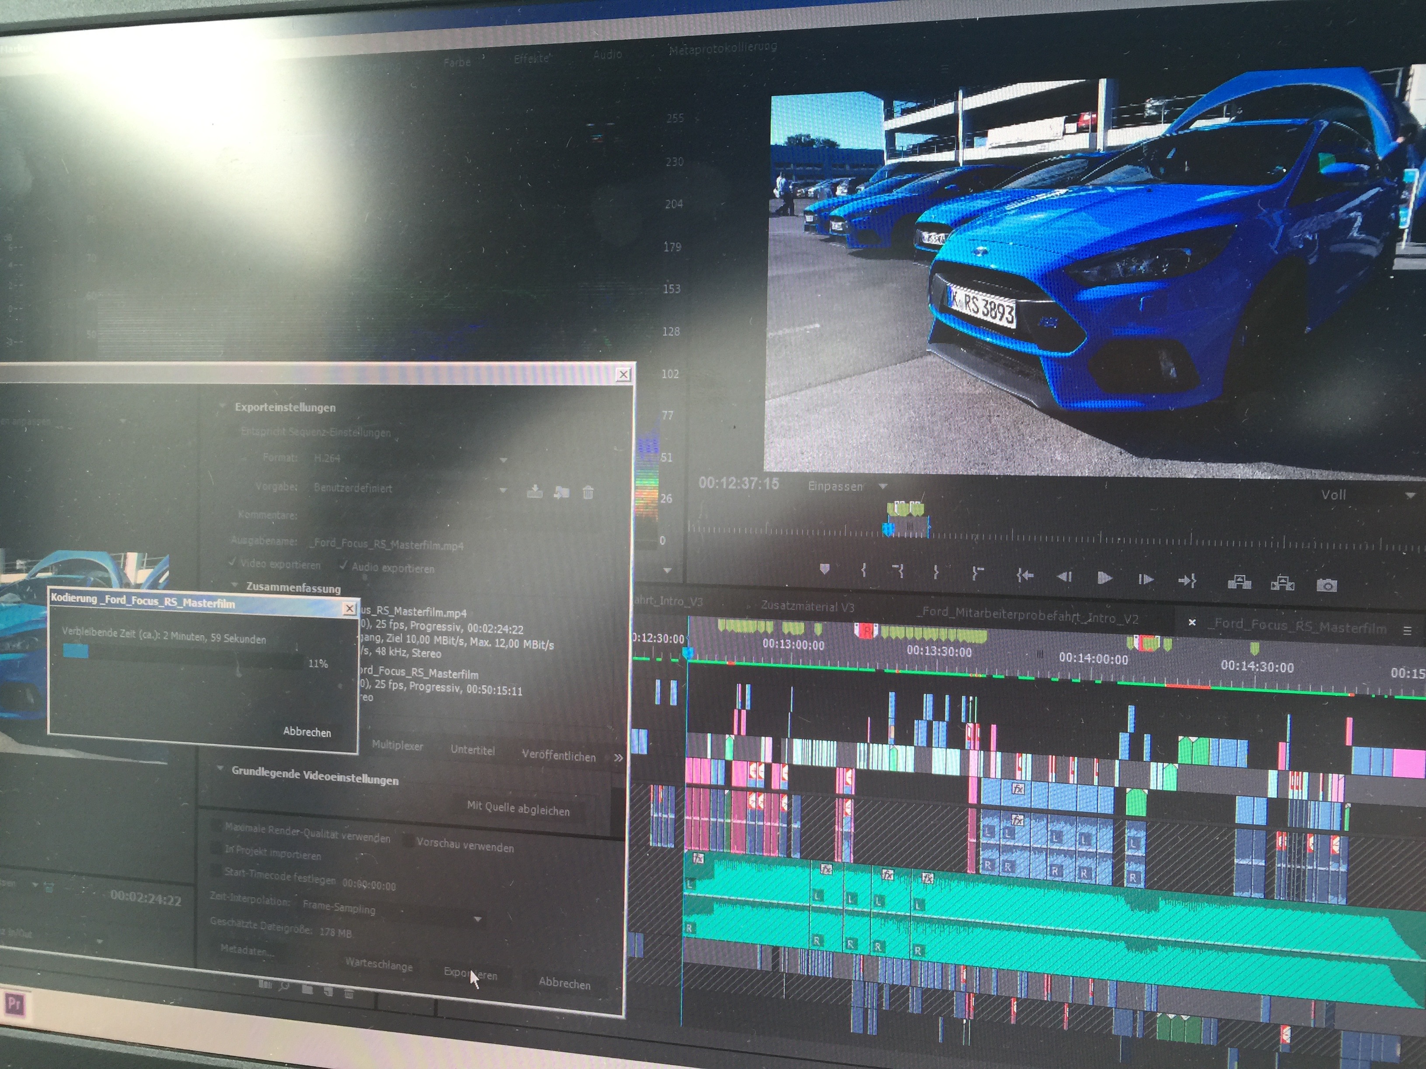Enable Vorschau verwenden checkbox

(408, 840)
